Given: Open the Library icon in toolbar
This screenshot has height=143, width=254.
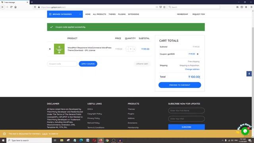Looking at the screenshot, I should pos(237,7).
